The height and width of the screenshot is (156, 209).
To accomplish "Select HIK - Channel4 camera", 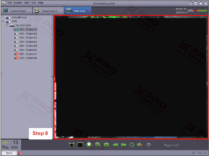I will coord(28,42).
